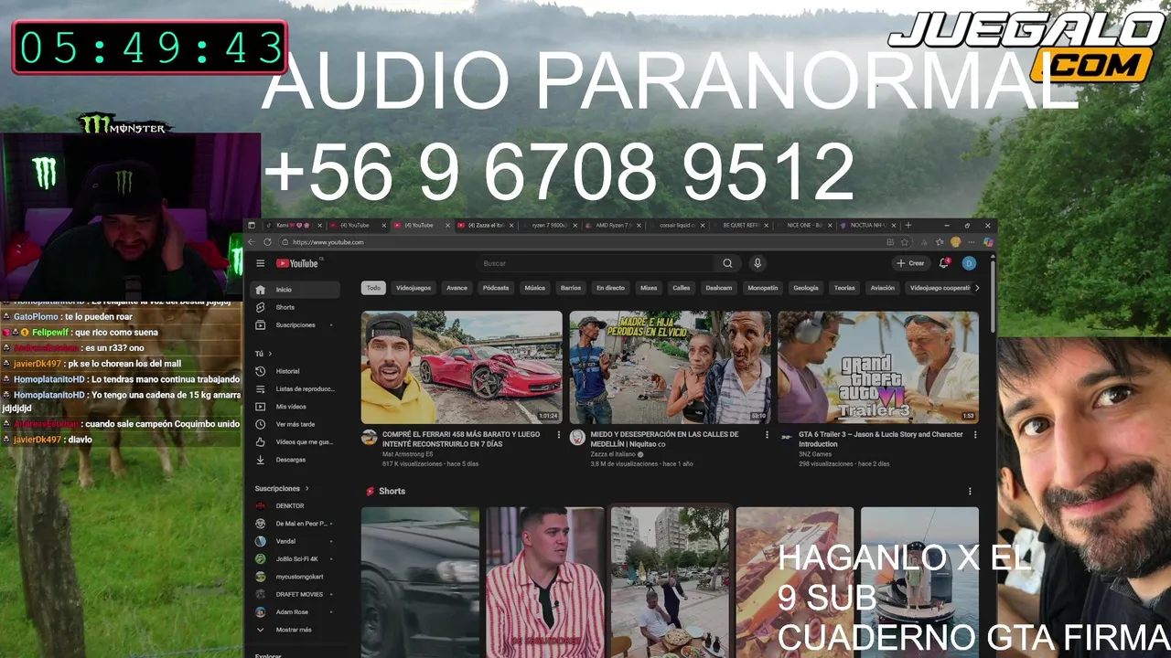Open Mis vídeos in sidebar
Viewport: 1171px width, 658px height.
click(x=295, y=407)
